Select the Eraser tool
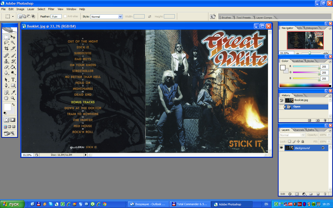 coord(6,67)
